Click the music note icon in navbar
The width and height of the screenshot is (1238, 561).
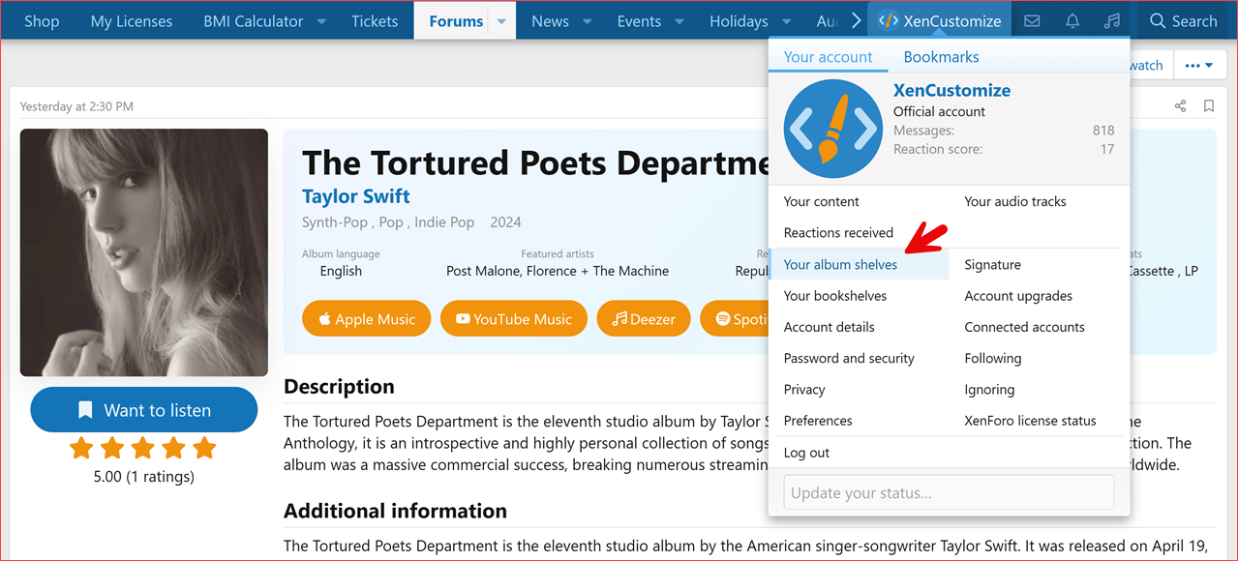[x=1112, y=20]
